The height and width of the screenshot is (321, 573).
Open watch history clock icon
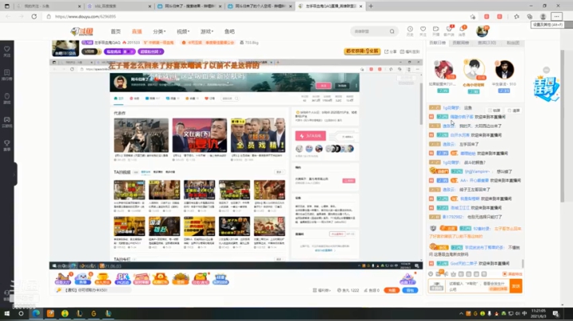(410, 31)
